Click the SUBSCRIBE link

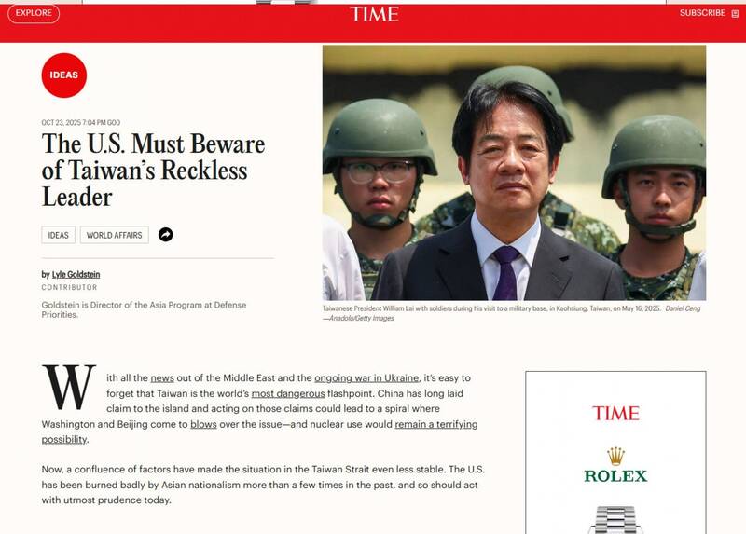701,13
